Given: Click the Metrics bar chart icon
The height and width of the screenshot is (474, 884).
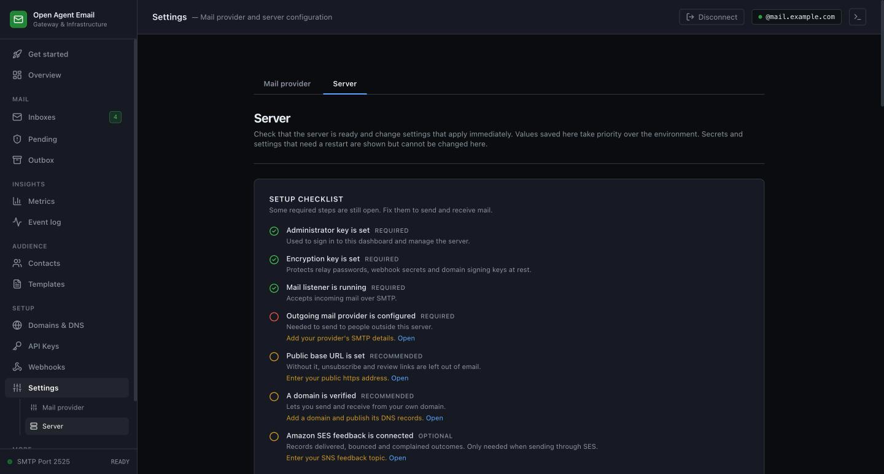Looking at the screenshot, I should [x=17, y=201].
